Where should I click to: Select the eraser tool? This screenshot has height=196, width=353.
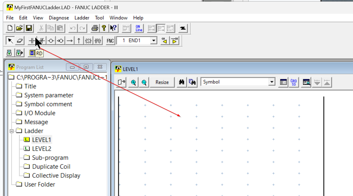click(x=19, y=41)
